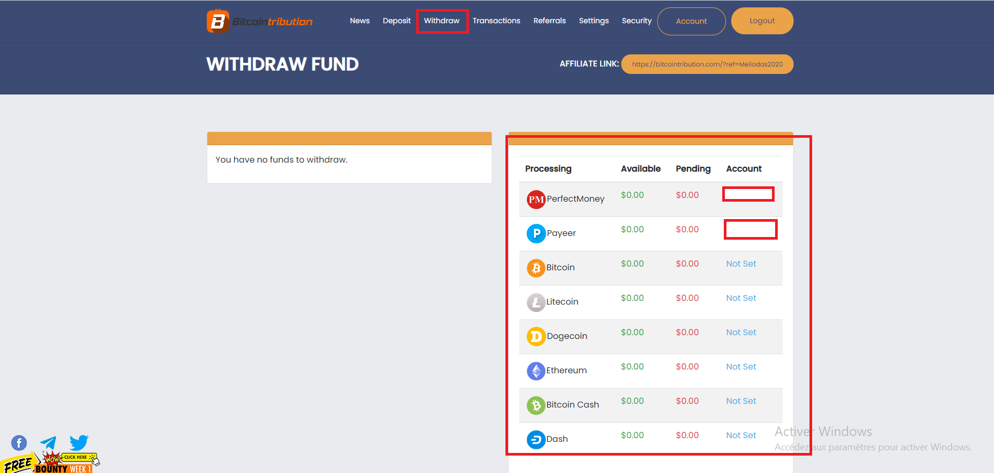This screenshot has height=473, width=994.
Task: Click the Dogecoin name label
Action: (x=567, y=336)
